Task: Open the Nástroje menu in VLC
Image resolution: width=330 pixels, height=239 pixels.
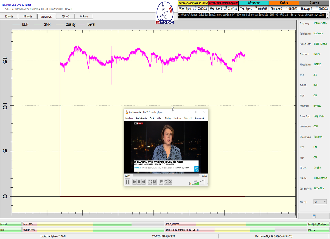Action: pos(177,118)
